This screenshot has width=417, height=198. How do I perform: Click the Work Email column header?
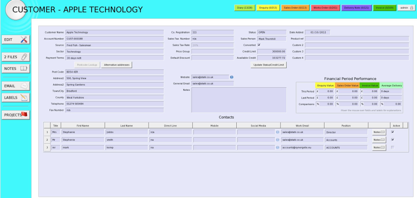302,125
